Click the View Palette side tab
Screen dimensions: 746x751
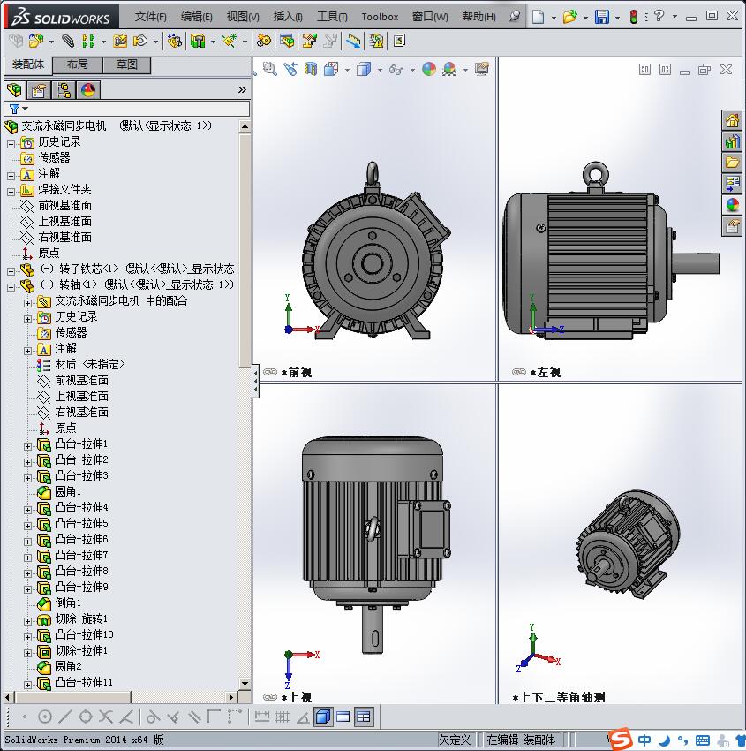[x=732, y=184]
